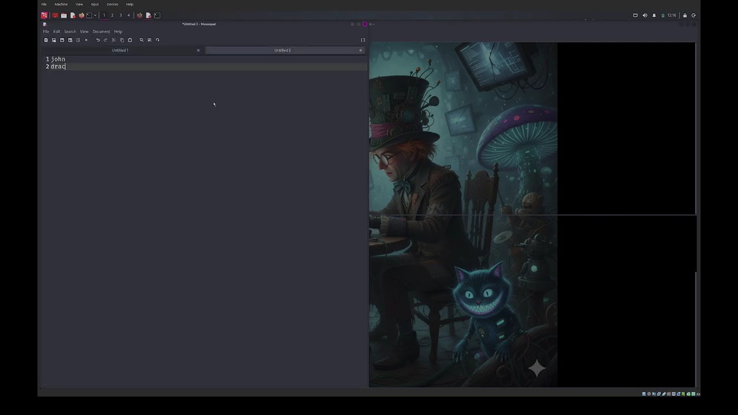Viewport: 738px width, 415px height.
Task: Paste clipboard using the toolbar paste icon
Action: [130, 40]
